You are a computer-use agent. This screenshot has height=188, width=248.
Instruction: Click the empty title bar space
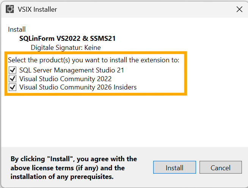click(144, 9)
